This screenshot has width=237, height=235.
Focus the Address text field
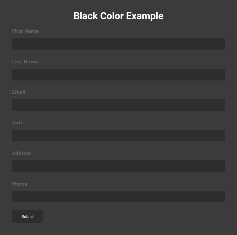118,166
